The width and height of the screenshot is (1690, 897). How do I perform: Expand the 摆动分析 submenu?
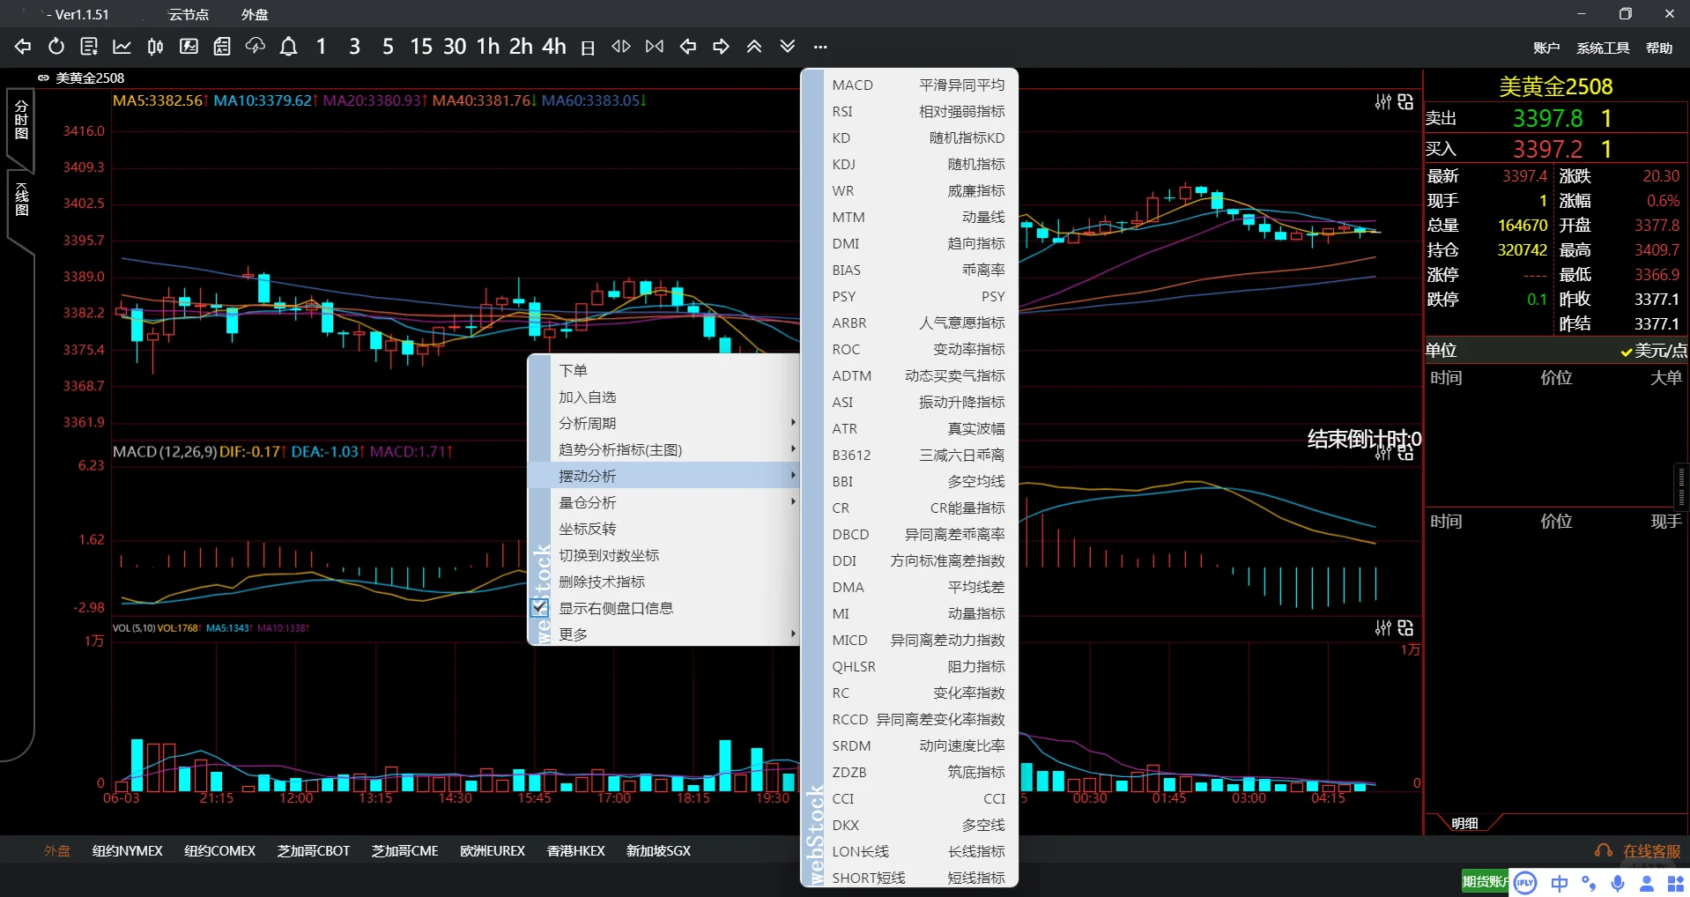pos(663,476)
